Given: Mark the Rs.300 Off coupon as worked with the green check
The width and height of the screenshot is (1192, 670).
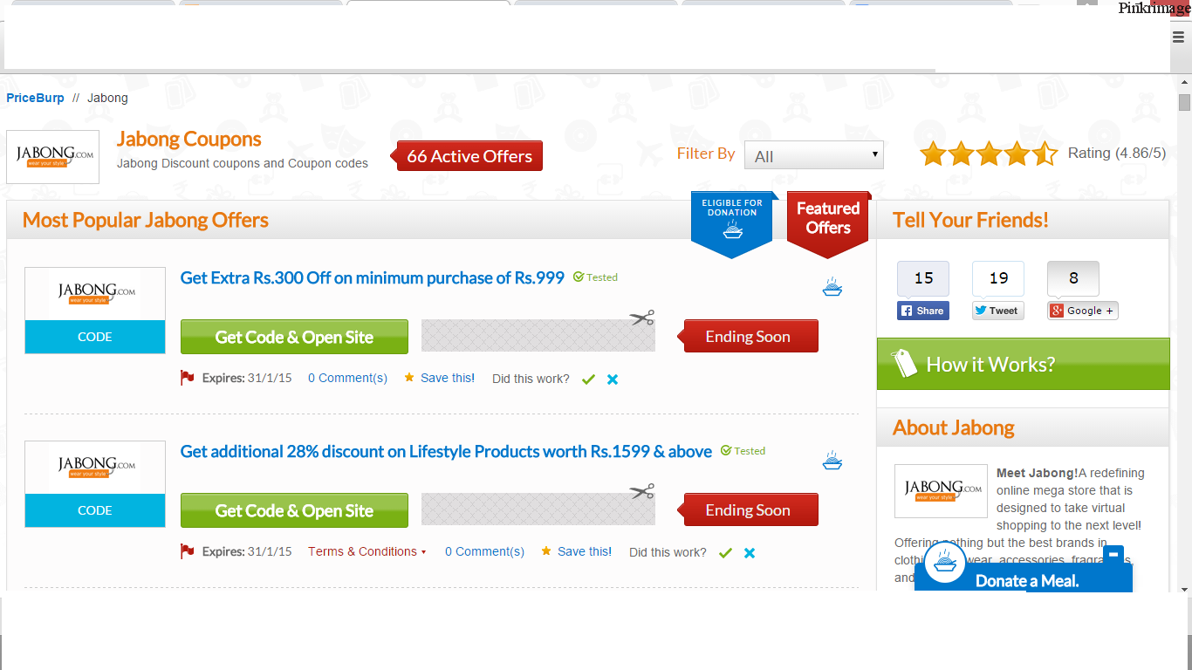Looking at the screenshot, I should 588,379.
